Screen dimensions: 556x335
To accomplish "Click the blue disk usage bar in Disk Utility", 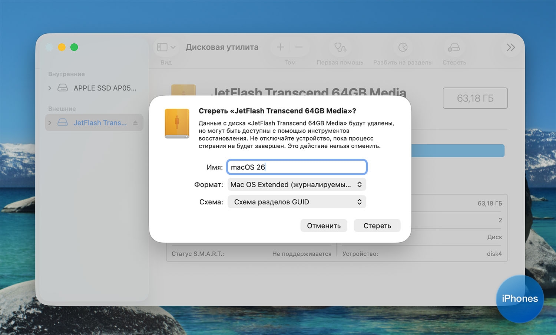I will [458, 151].
